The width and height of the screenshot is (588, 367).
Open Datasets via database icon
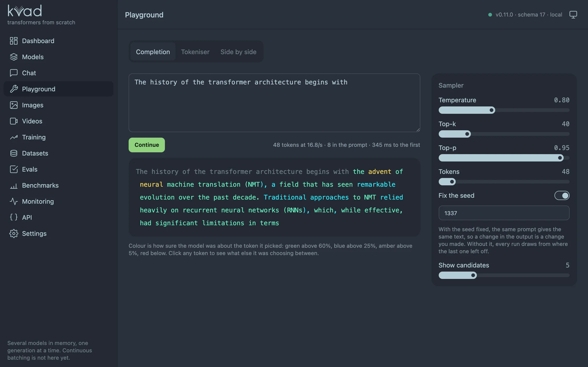pyautogui.click(x=14, y=153)
